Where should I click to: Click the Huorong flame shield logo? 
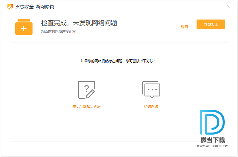point(10,7)
